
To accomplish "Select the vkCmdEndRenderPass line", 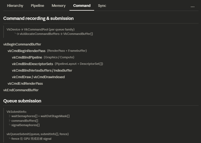I will [x=25, y=84].
